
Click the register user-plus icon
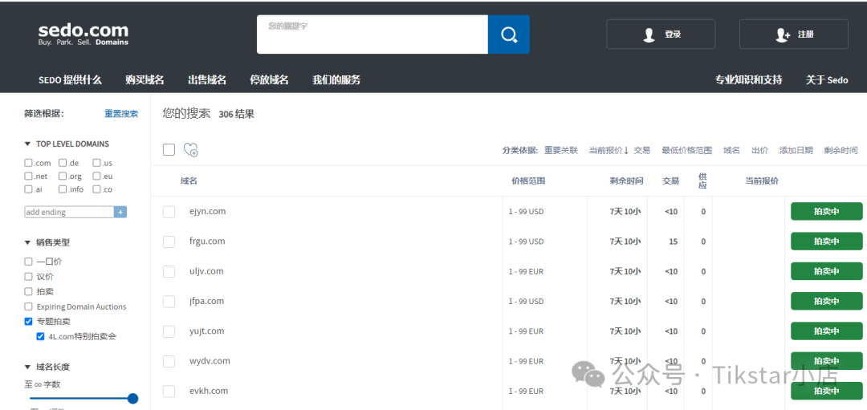[x=783, y=35]
